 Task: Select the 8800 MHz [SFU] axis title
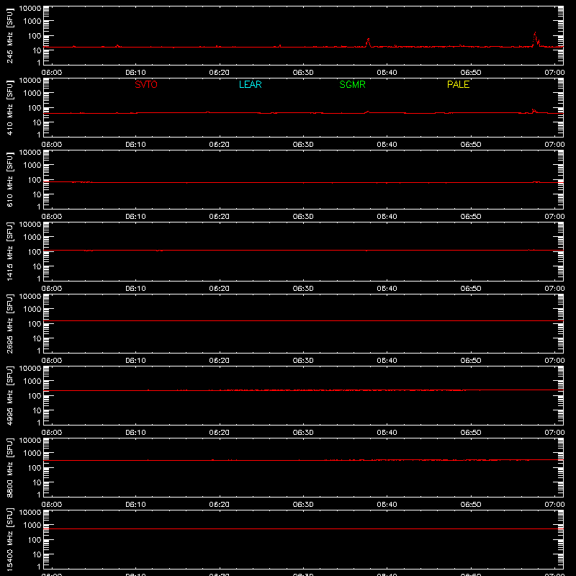click(9, 467)
